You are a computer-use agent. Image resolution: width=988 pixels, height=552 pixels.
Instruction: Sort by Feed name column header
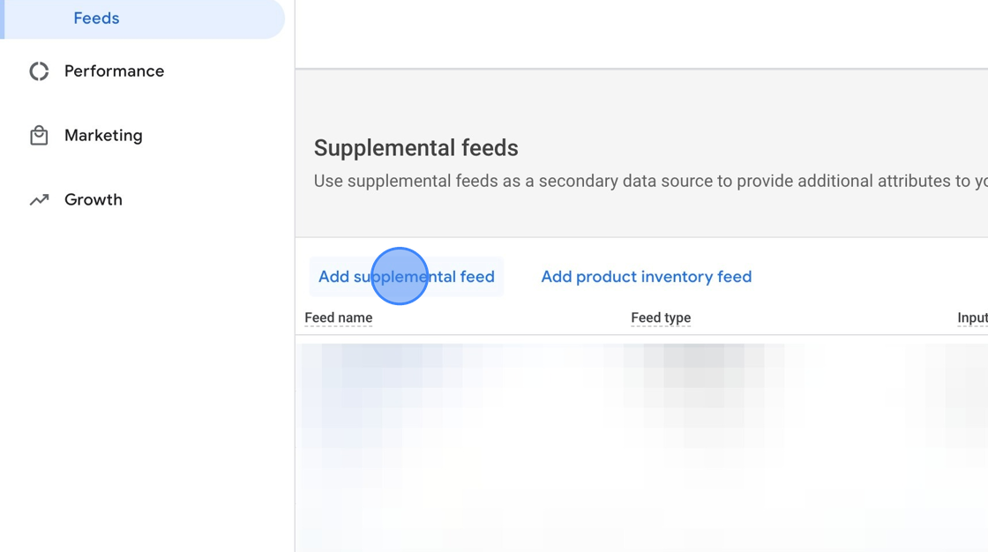[339, 318]
